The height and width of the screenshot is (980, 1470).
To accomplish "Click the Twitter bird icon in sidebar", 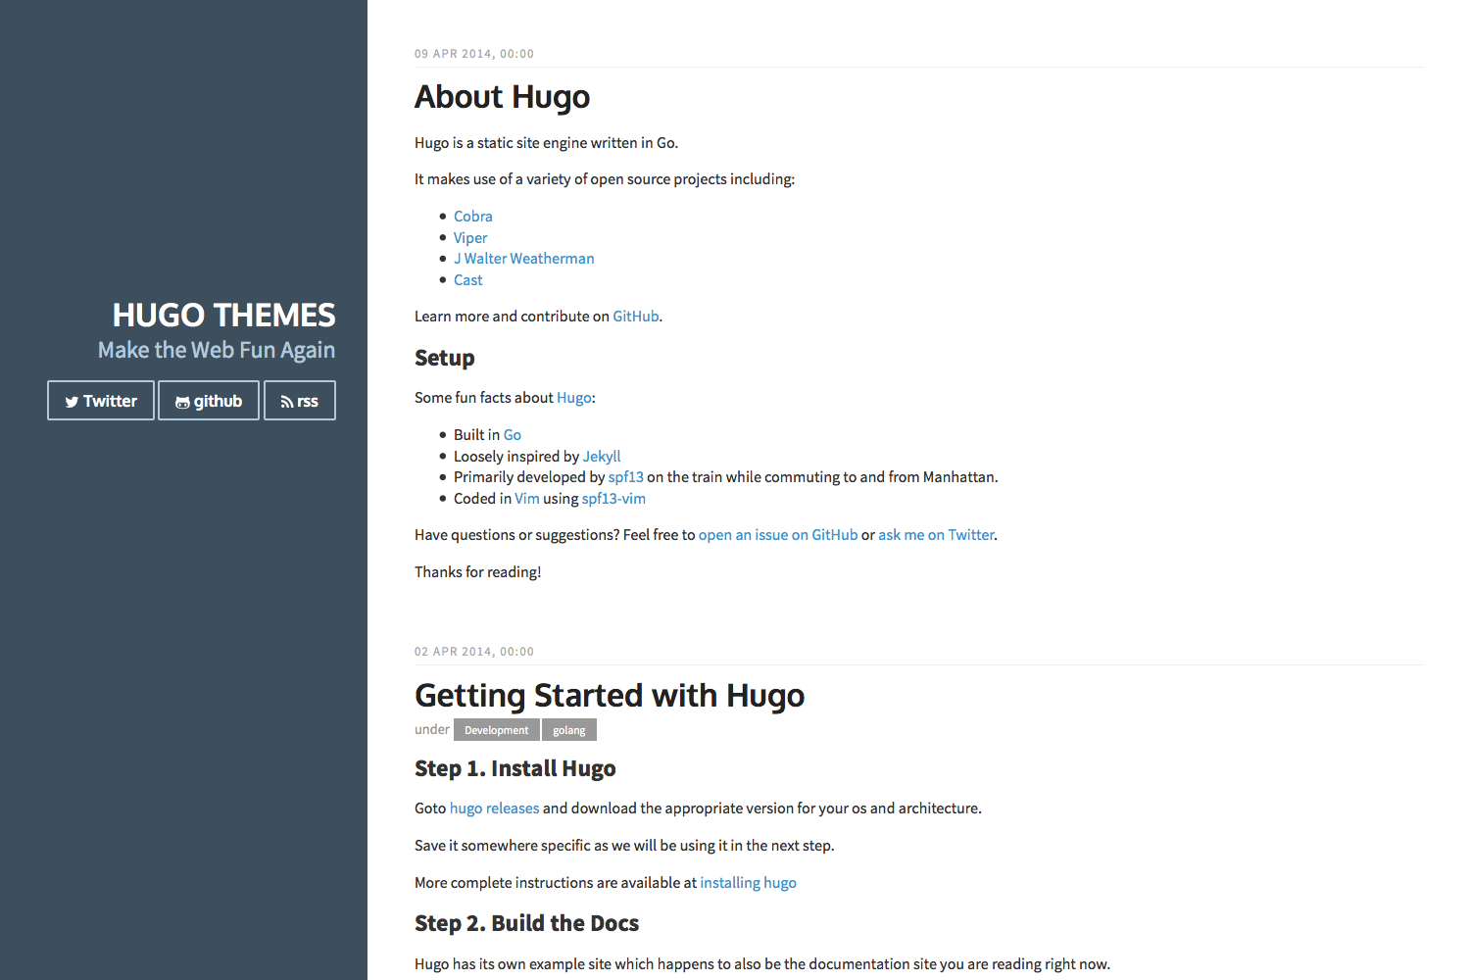I will pos(72,402).
